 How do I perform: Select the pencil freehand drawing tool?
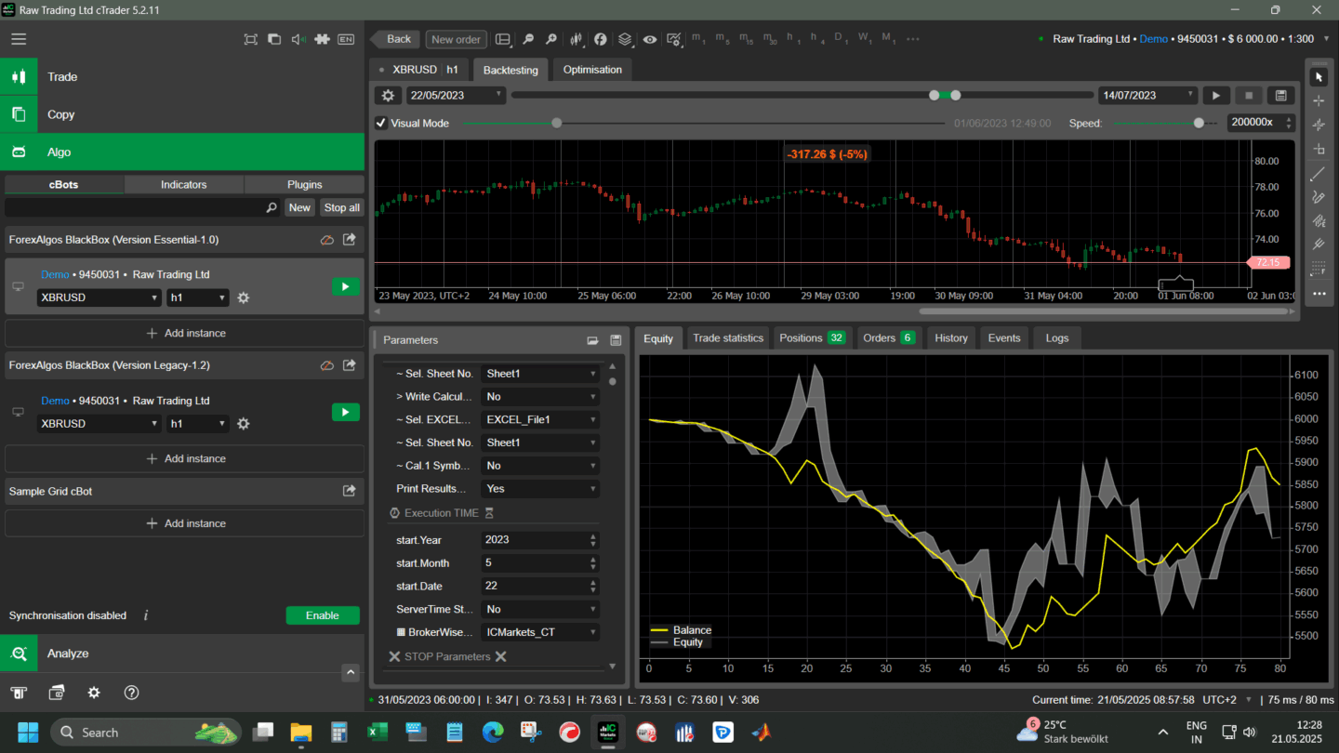click(x=1318, y=197)
